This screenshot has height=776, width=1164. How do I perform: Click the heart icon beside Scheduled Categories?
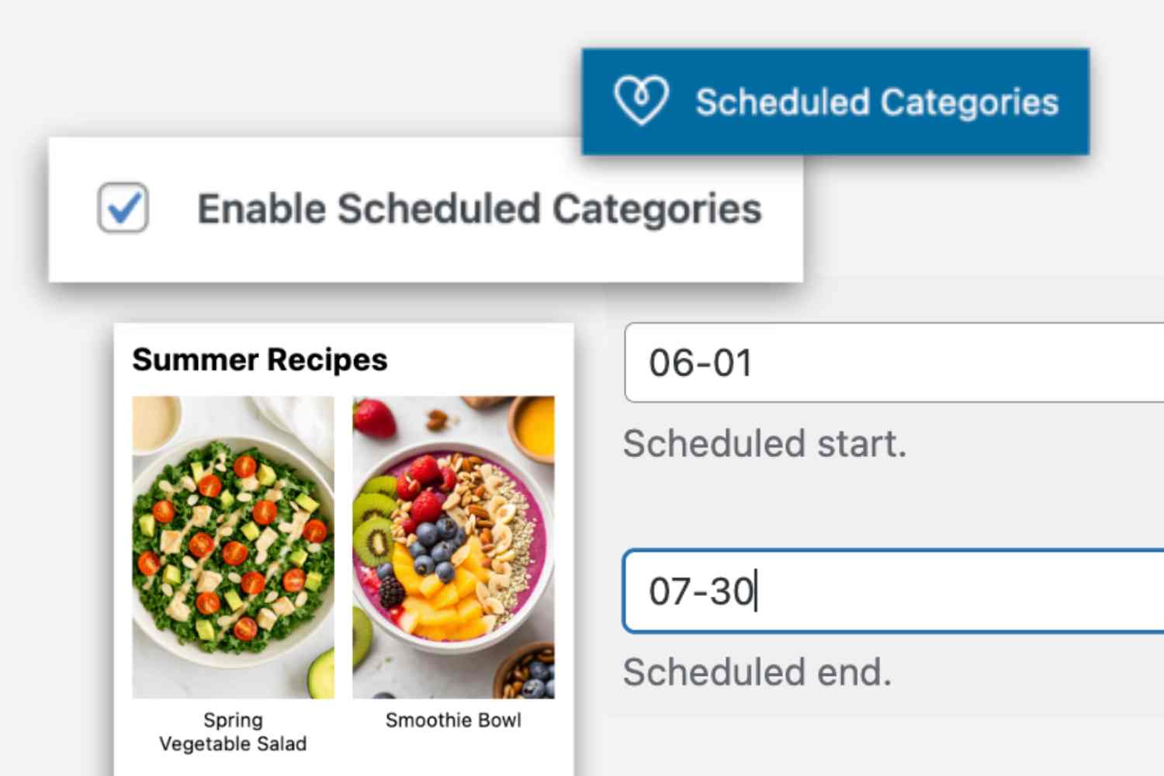[x=641, y=101]
